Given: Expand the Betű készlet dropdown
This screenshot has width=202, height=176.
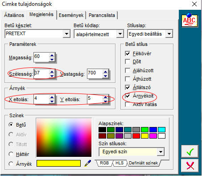Looking at the screenshot, I should 66,34.
